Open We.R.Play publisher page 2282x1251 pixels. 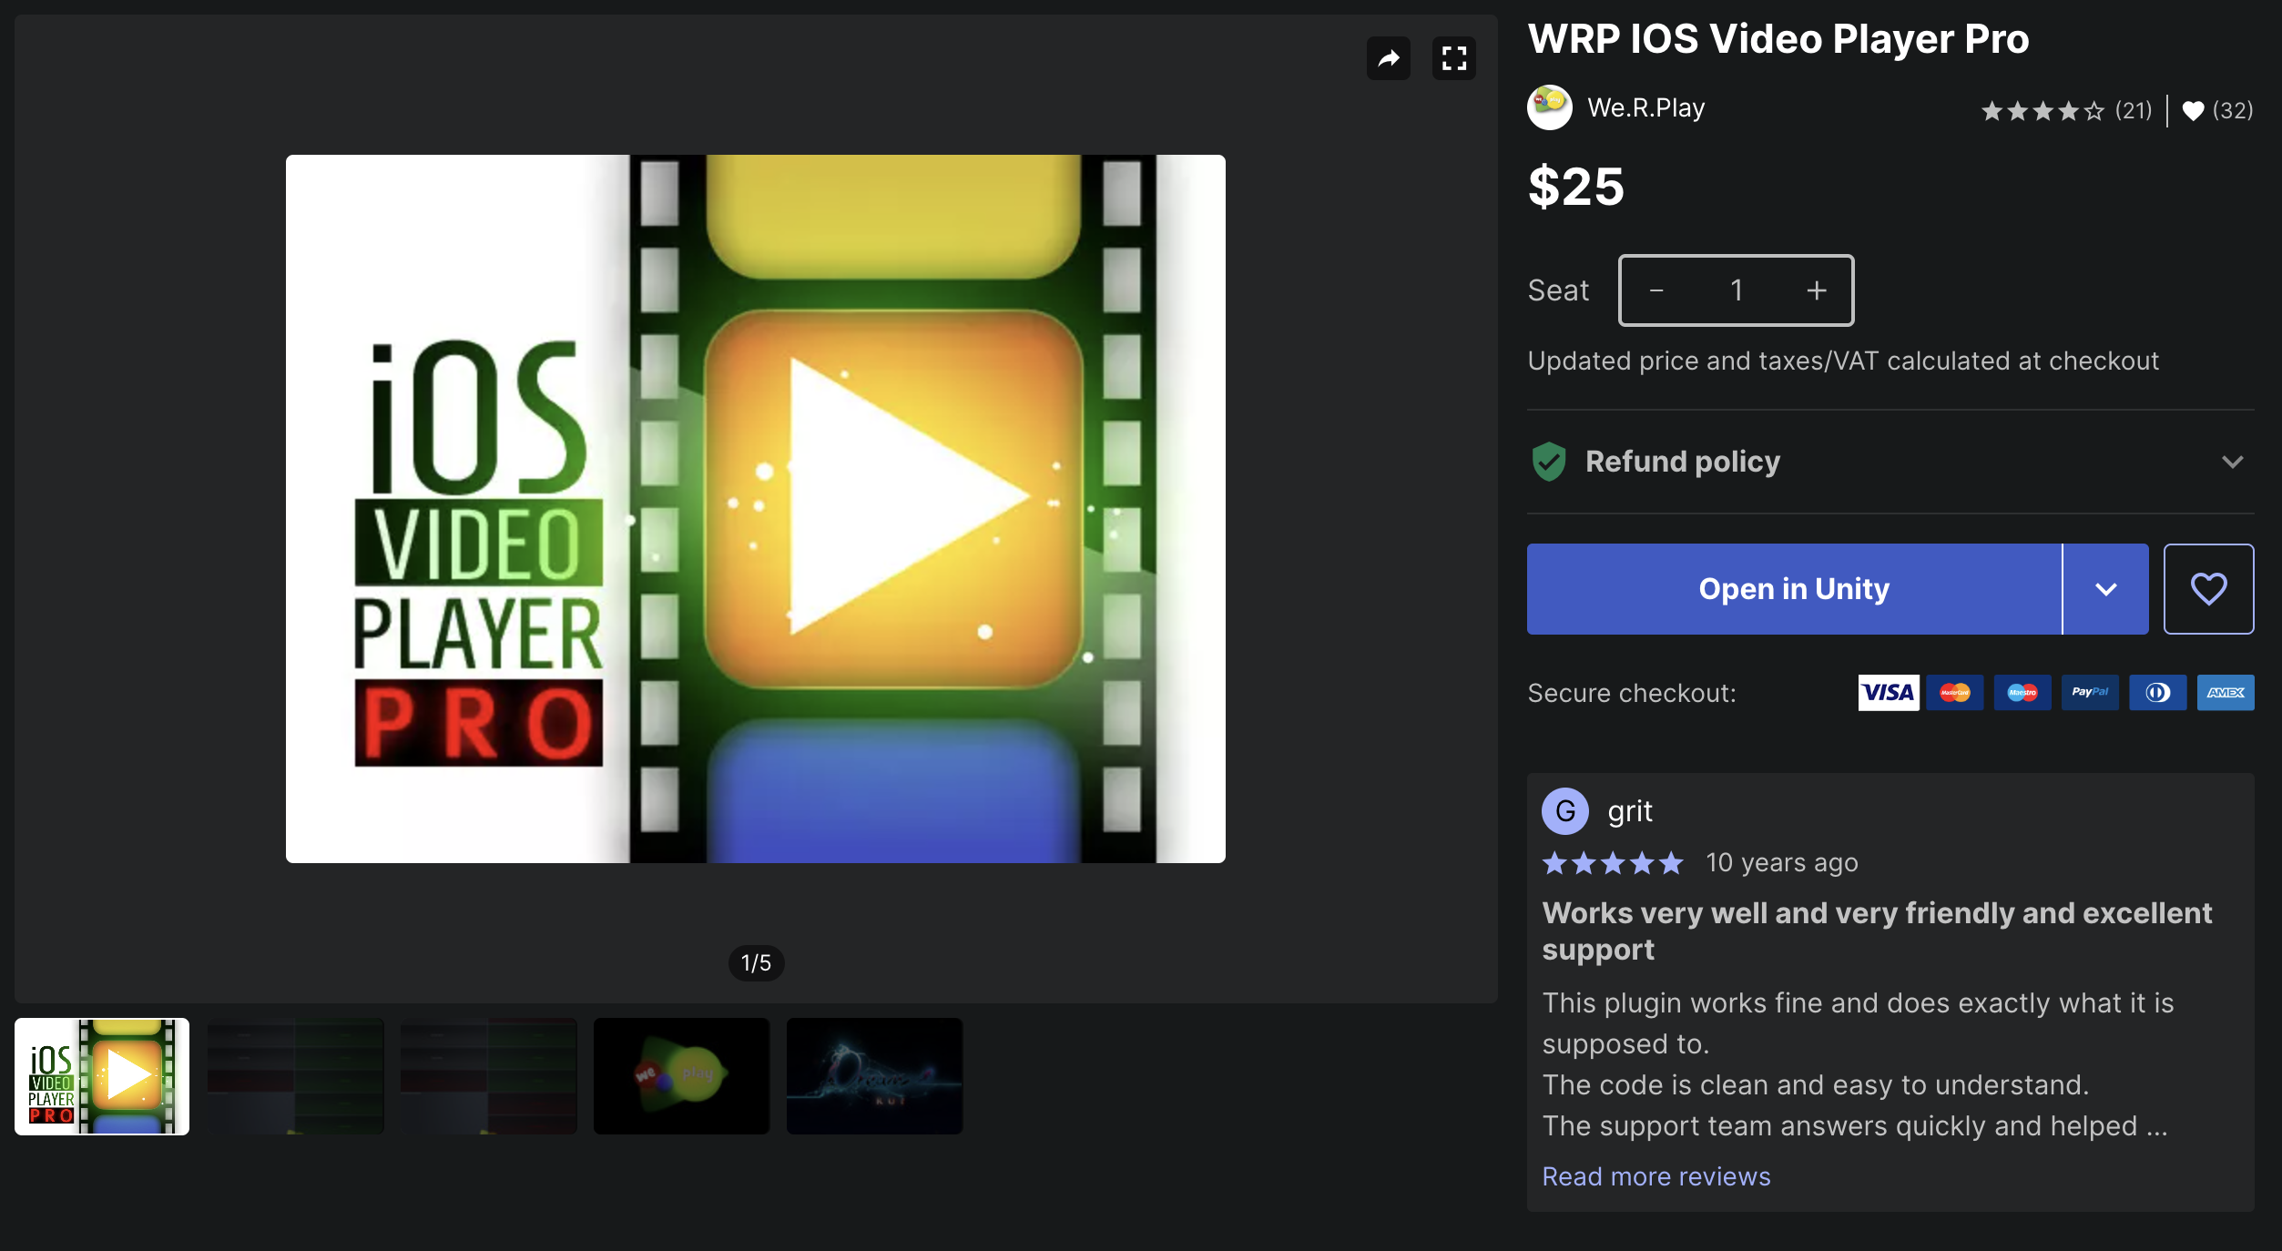pos(1645,108)
